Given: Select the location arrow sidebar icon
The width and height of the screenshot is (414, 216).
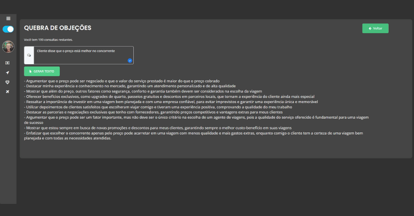Looking at the screenshot, I should point(8,72).
